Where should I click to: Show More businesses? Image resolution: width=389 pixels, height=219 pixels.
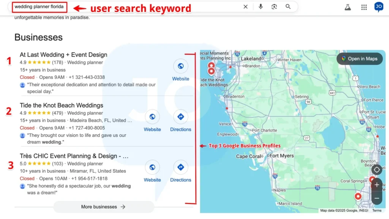103,207
